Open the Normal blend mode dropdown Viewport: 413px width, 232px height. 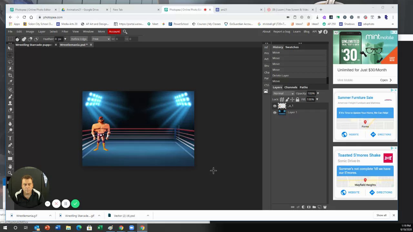pyautogui.click(x=284, y=93)
